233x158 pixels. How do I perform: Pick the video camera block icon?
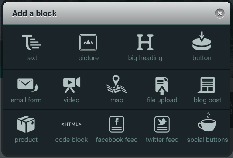(x=72, y=85)
